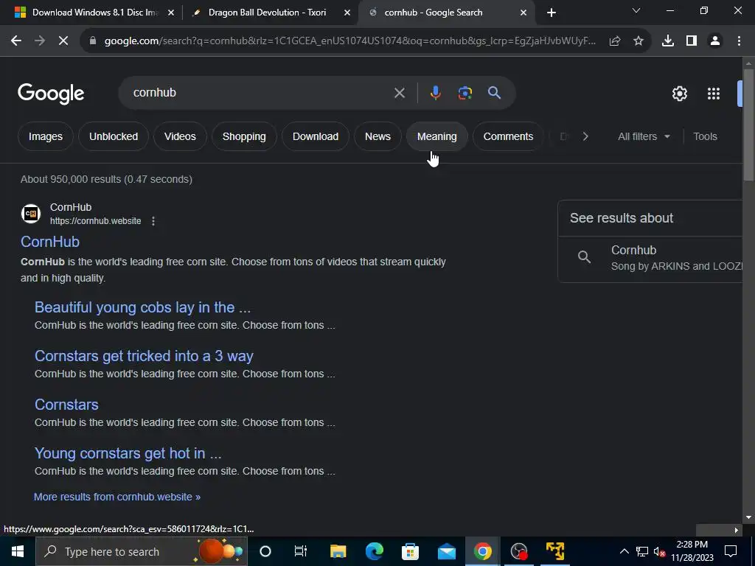Image resolution: width=755 pixels, height=566 pixels.
Task: Open Chrome three-dot menu
Action: (x=739, y=41)
